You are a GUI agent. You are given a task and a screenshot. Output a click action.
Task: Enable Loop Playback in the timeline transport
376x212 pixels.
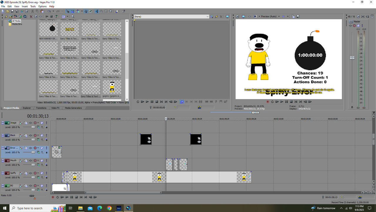(x=58, y=197)
